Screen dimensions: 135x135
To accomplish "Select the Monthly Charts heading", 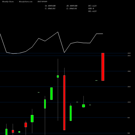I will click(x=8, y=2).
